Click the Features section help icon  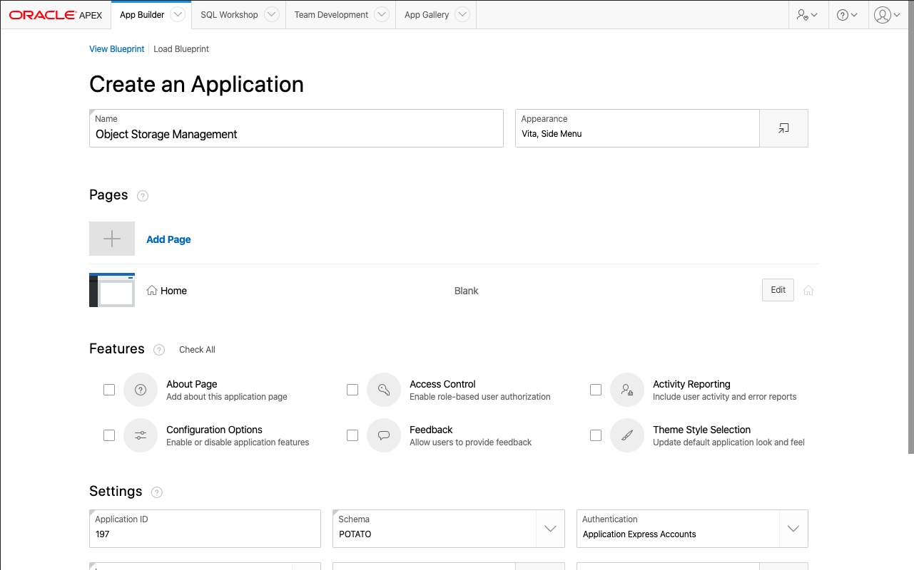pos(159,350)
